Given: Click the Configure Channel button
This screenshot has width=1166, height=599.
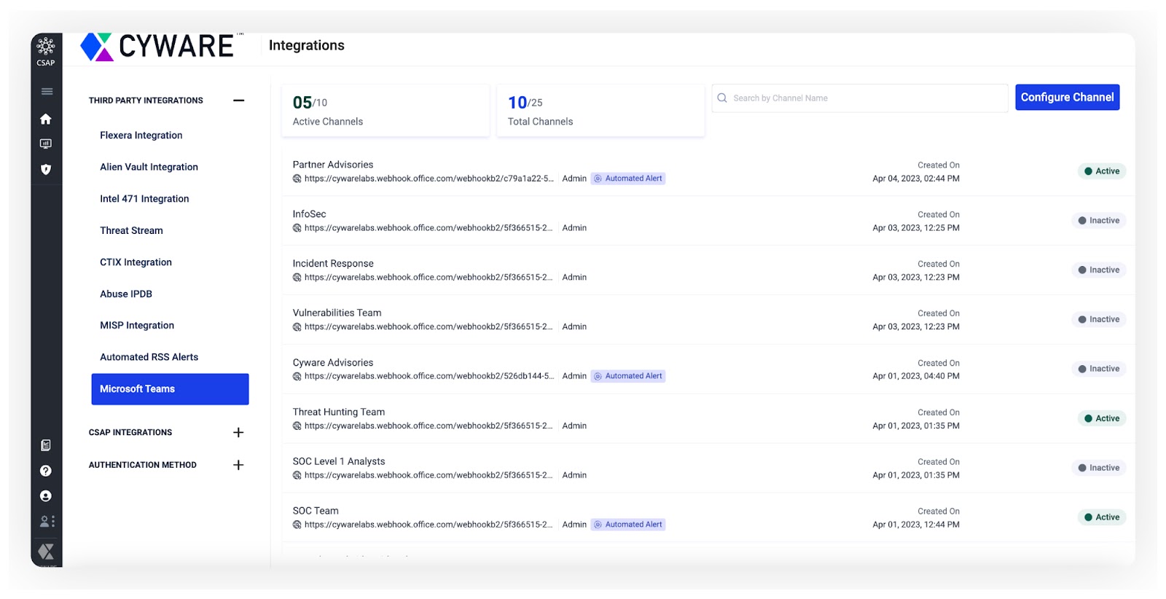Looking at the screenshot, I should click(x=1067, y=97).
